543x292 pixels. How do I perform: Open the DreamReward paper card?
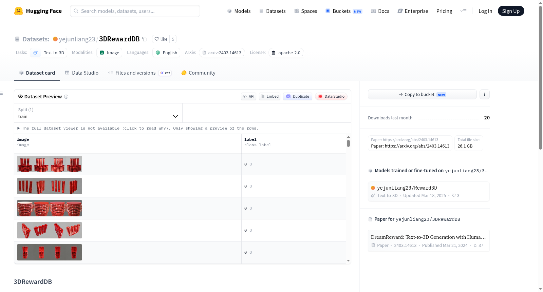coord(429,241)
